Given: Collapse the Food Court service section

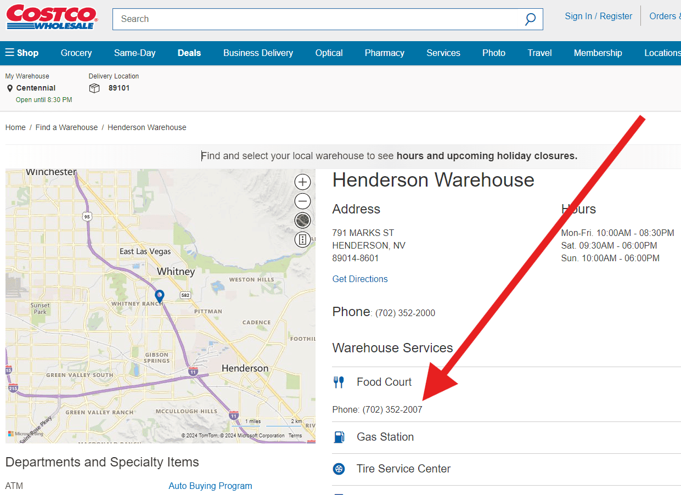Looking at the screenshot, I should pyautogui.click(x=506, y=382).
